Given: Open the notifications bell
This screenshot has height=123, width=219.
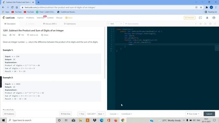Looking at the screenshot, I should (x=207, y=18).
